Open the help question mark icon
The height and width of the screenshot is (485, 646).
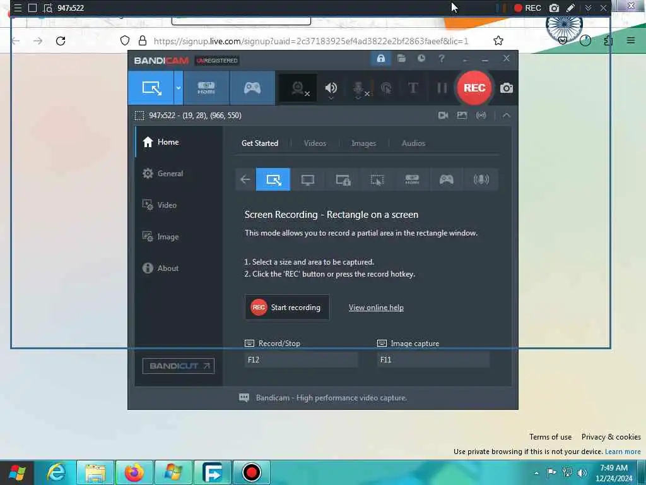tap(441, 59)
